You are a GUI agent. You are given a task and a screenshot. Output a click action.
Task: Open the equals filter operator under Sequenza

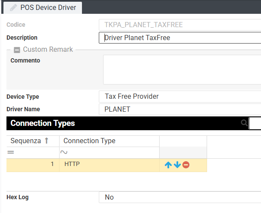point(10,152)
